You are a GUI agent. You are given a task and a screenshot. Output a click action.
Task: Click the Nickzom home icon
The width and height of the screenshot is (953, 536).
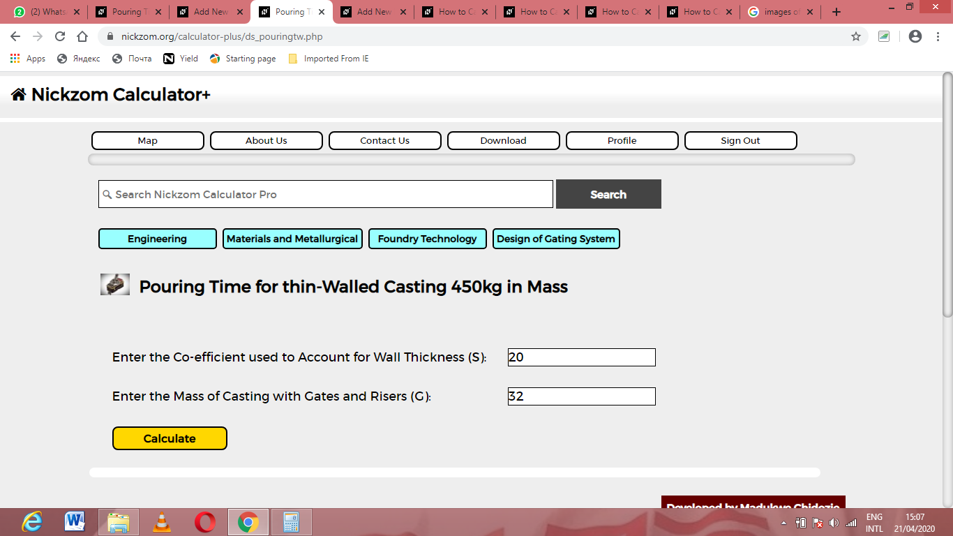click(19, 95)
